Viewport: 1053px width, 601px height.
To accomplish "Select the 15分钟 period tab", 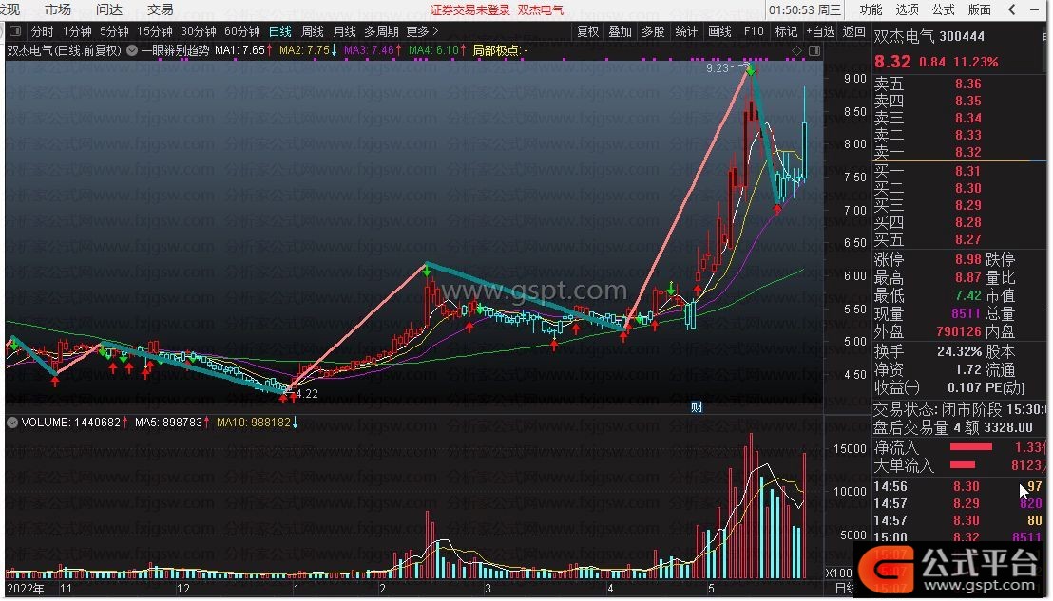I will (x=155, y=31).
